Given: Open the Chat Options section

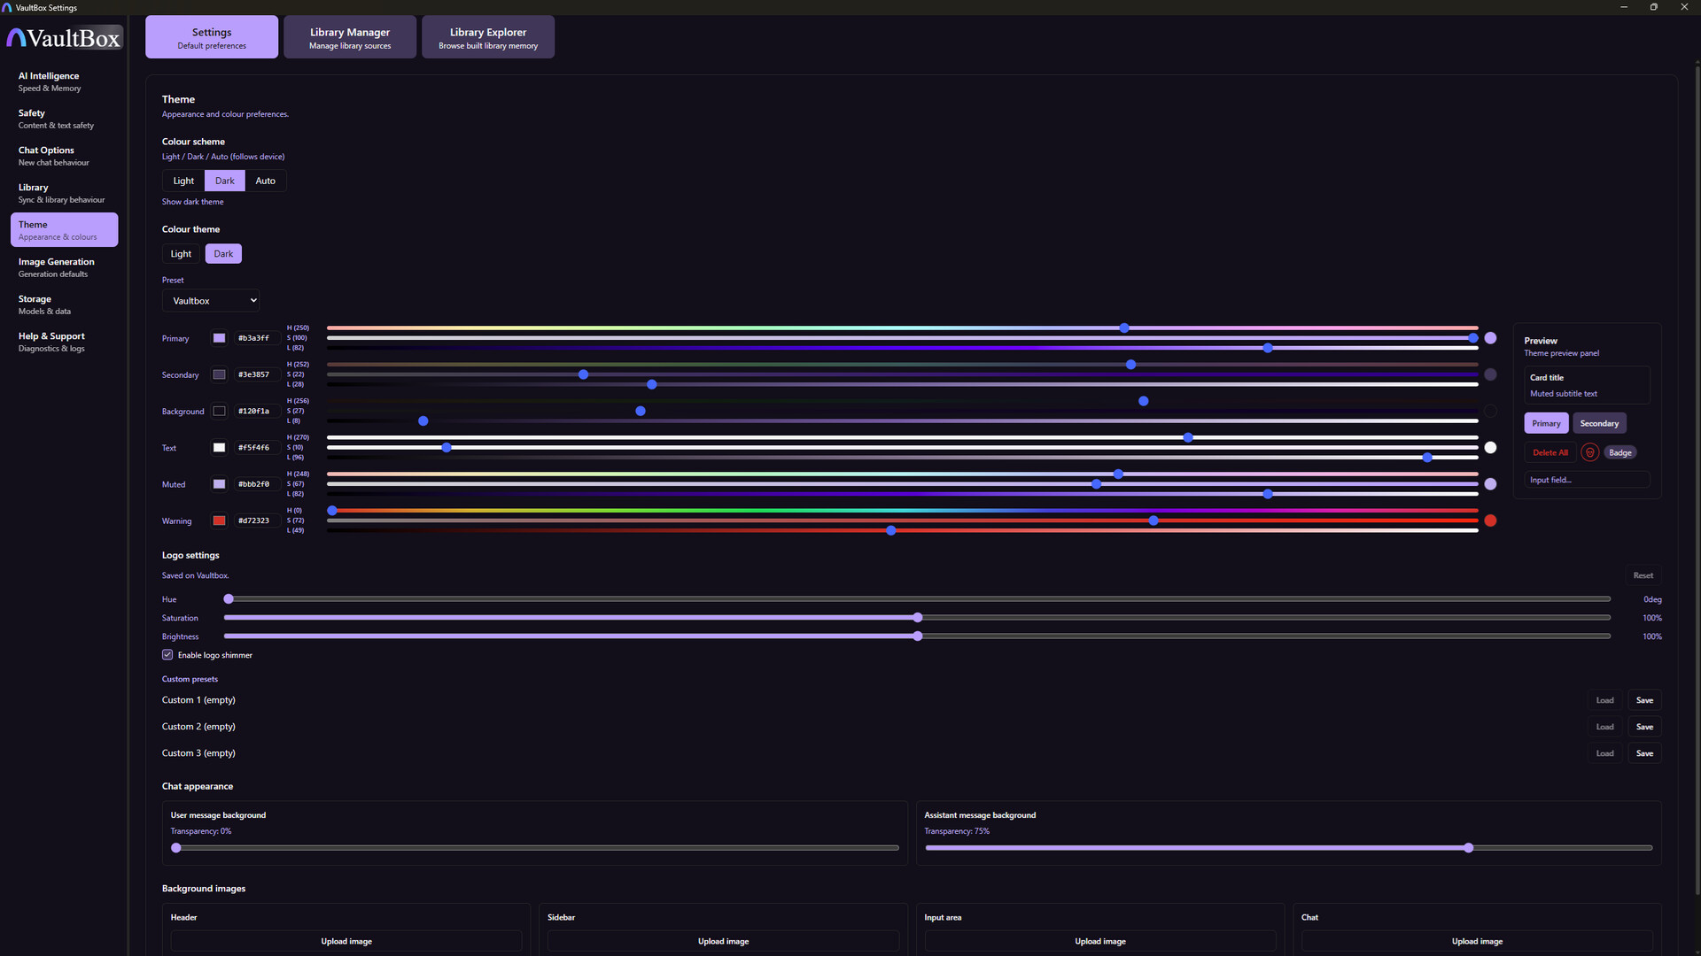Looking at the screenshot, I should point(64,156).
